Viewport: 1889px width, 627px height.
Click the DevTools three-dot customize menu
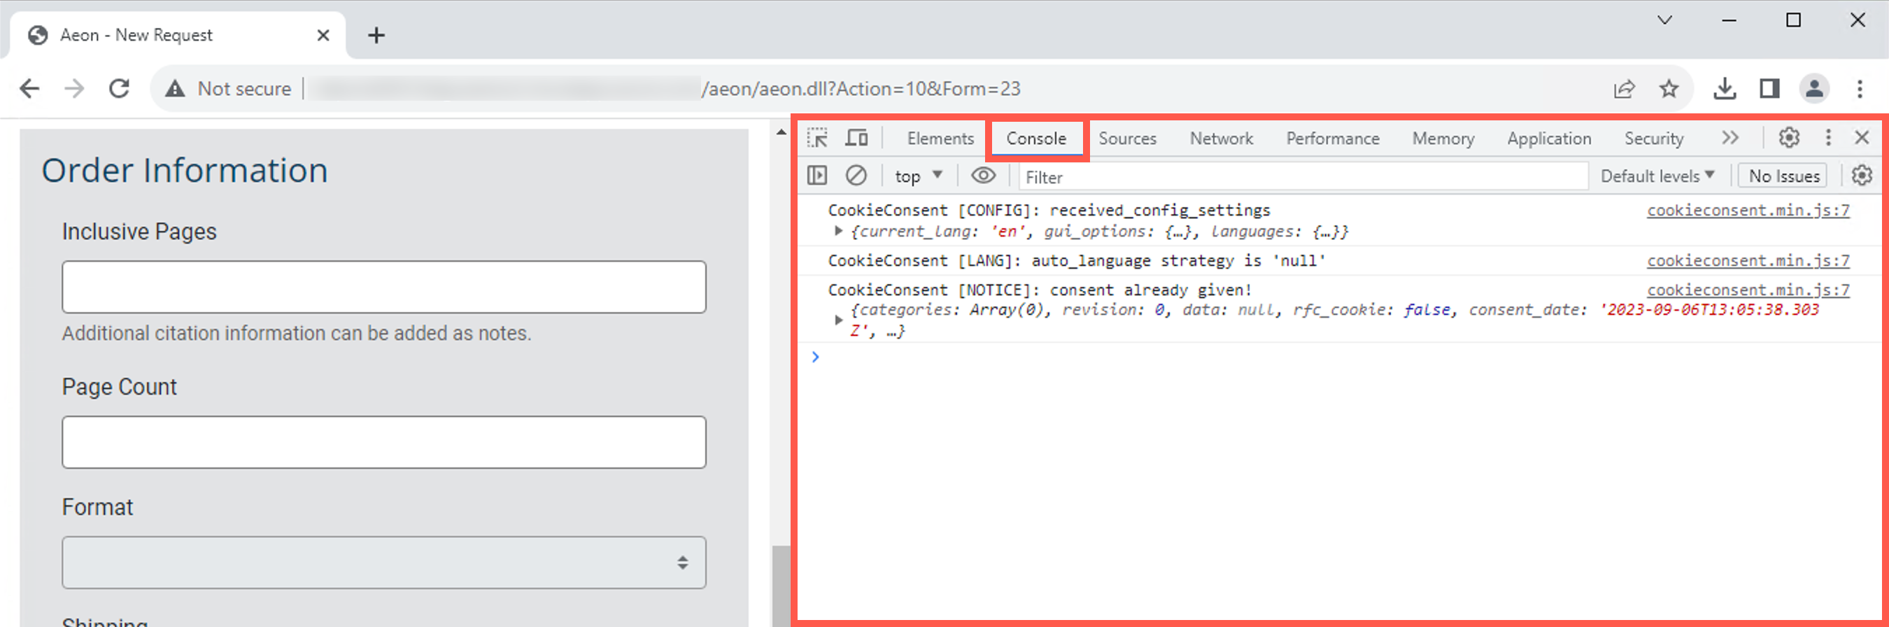[x=1827, y=138]
